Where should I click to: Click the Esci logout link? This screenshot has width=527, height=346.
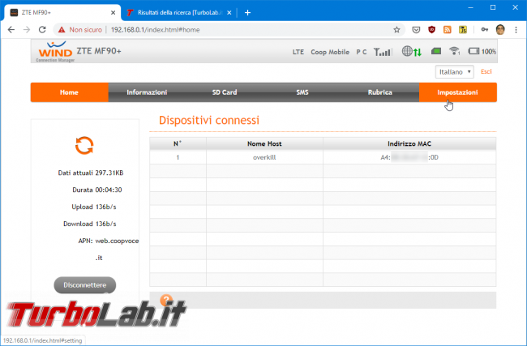(486, 71)
